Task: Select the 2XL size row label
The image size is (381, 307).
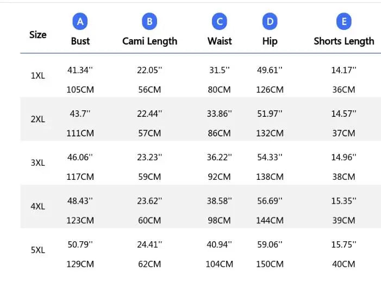Action: (x=38, y=119)
